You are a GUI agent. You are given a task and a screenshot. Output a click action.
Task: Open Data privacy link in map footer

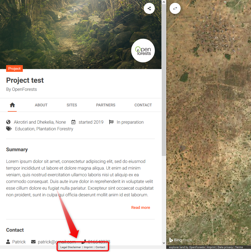(225, 247)
